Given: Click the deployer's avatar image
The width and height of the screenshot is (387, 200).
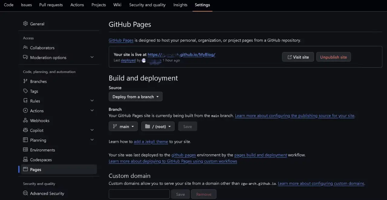Looking at the screenshot, I should pyautogui.click(x=144, y=60).
